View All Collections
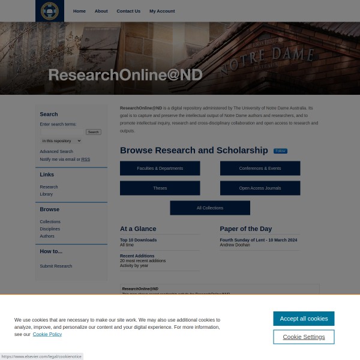 point(210,208)
